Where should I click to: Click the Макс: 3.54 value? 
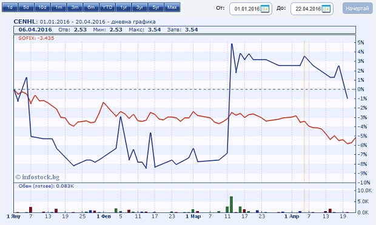coord(145,30)
